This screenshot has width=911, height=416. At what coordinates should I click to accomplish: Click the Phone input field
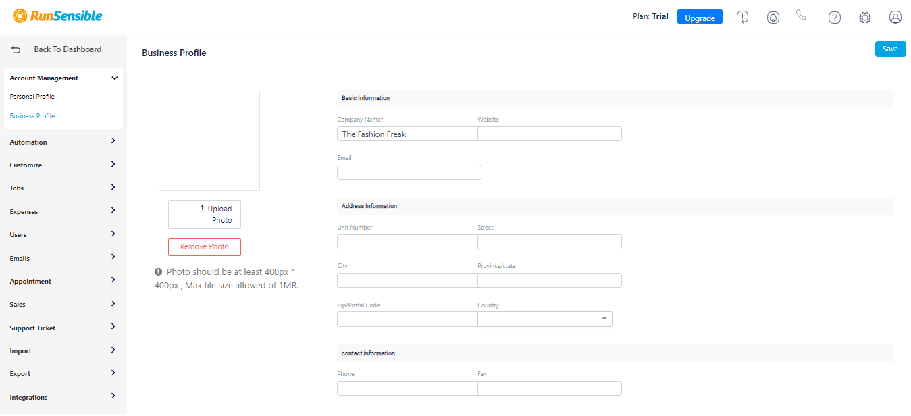point(407,388)
